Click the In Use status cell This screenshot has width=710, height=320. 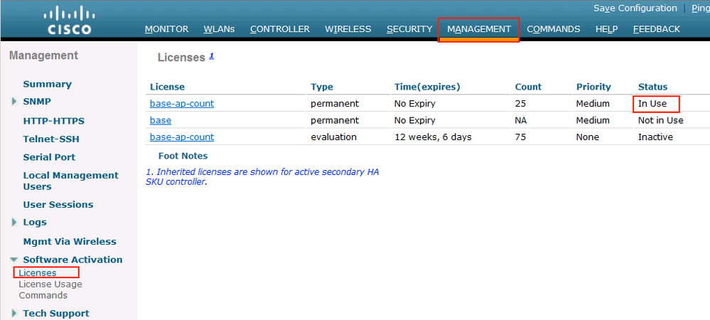point(652,103)
